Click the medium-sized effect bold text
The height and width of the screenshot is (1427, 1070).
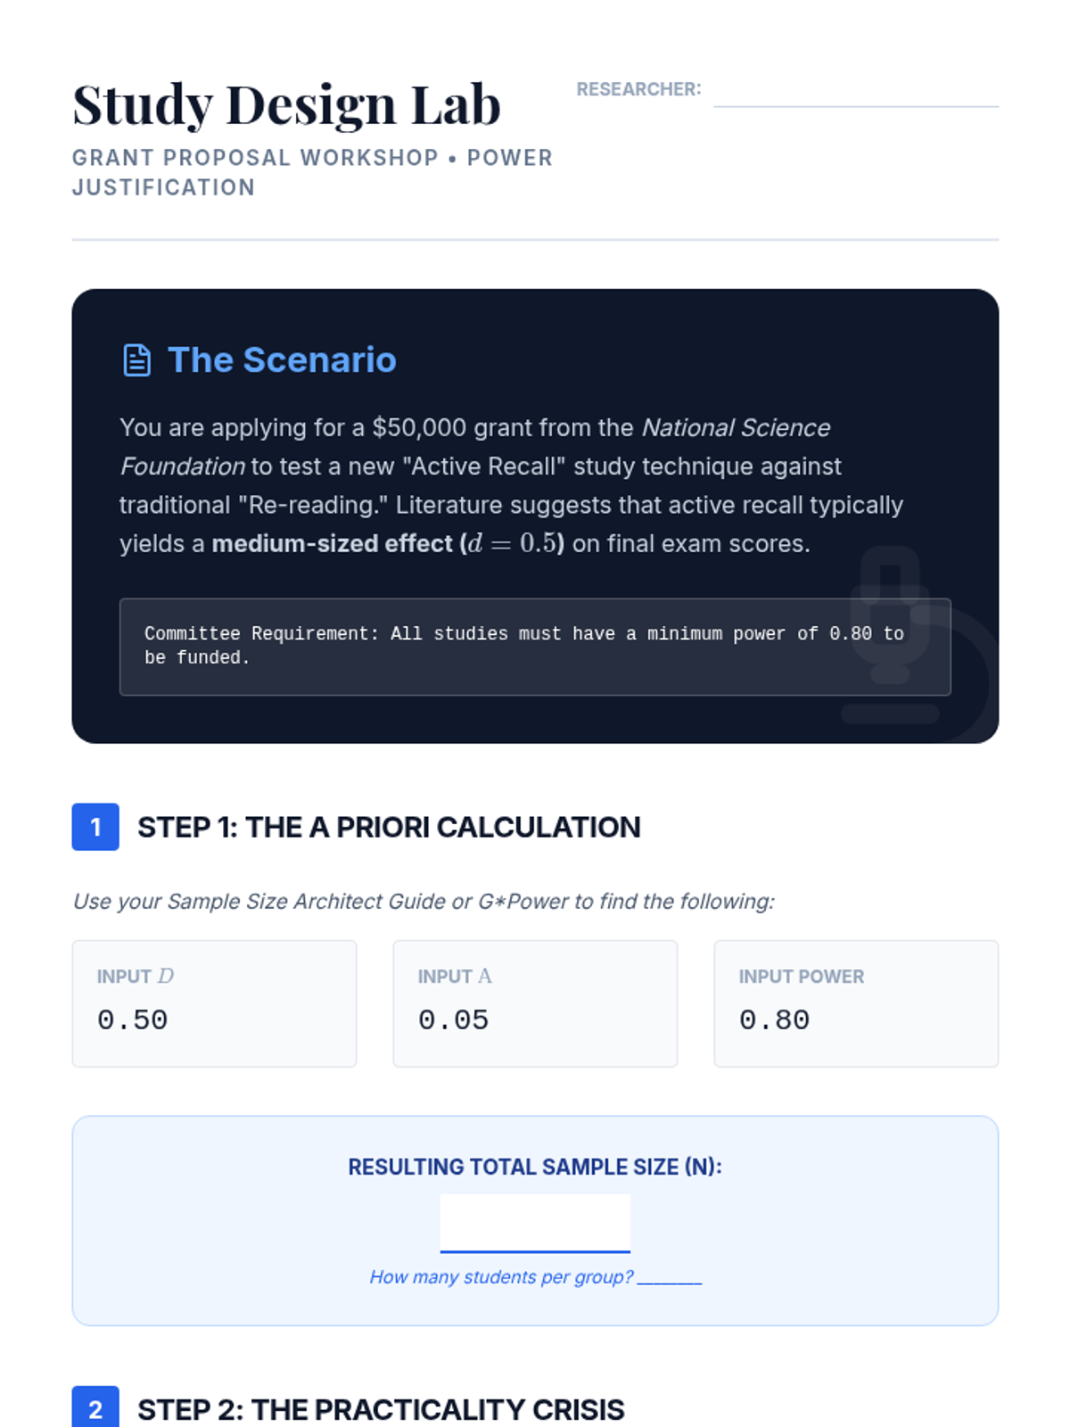[x=332, y=544]
